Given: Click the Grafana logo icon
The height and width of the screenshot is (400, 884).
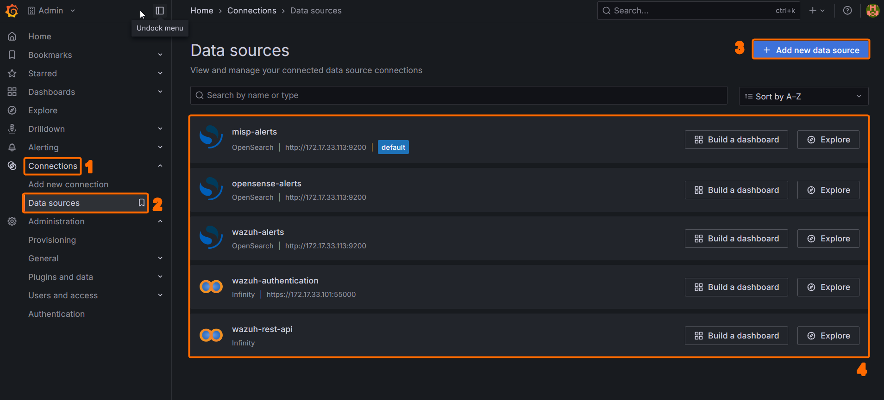Looking at the screenshot, I should (12, 10).
